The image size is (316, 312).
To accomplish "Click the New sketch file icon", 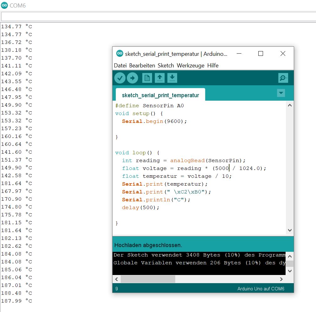I will coord(147,78).
